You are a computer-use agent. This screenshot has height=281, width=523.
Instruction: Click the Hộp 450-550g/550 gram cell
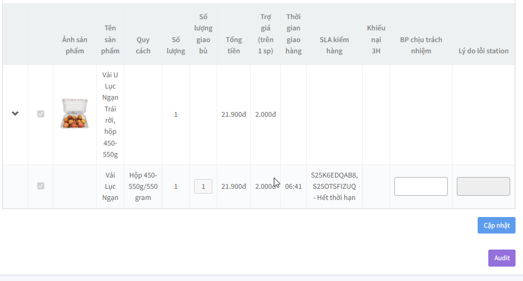[143, 186]
